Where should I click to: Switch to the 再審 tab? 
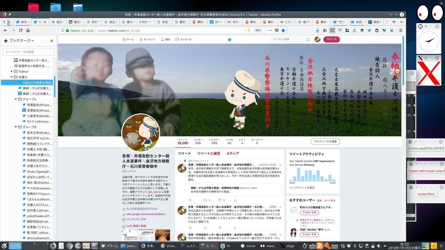coord(374,22)
